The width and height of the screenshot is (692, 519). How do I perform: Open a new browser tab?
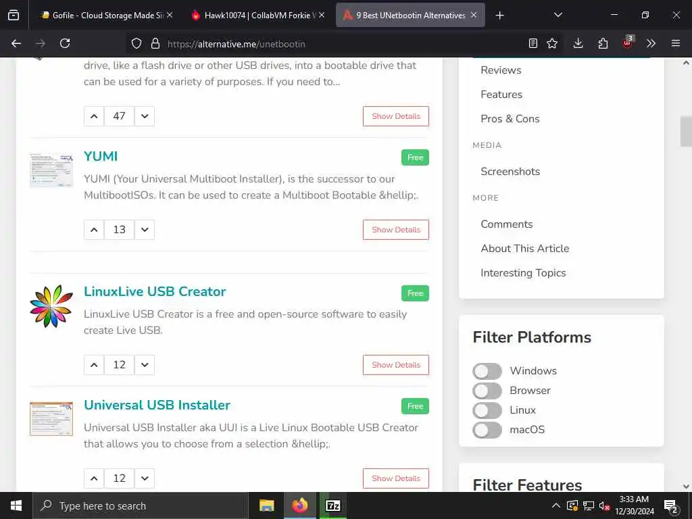(499, 16)
